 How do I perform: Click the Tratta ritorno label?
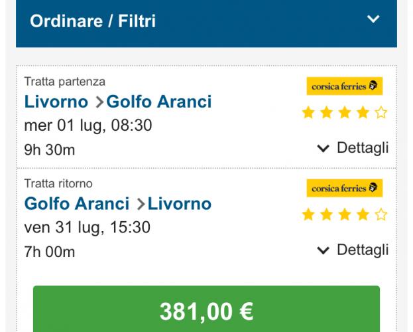coord(58,183)
